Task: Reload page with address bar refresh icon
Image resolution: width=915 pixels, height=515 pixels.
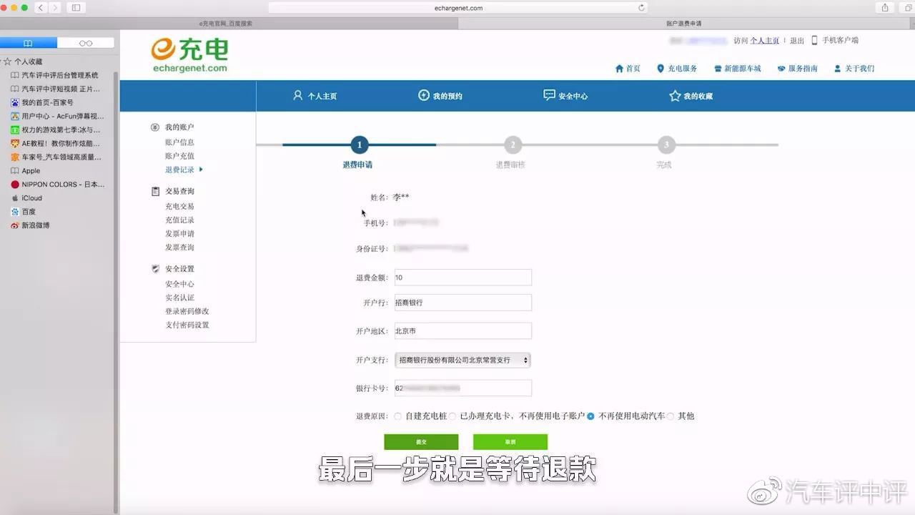Action: (x=641, y=8)
